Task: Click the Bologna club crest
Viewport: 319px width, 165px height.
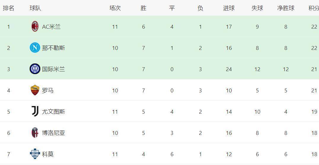Action: coord(35,133)
